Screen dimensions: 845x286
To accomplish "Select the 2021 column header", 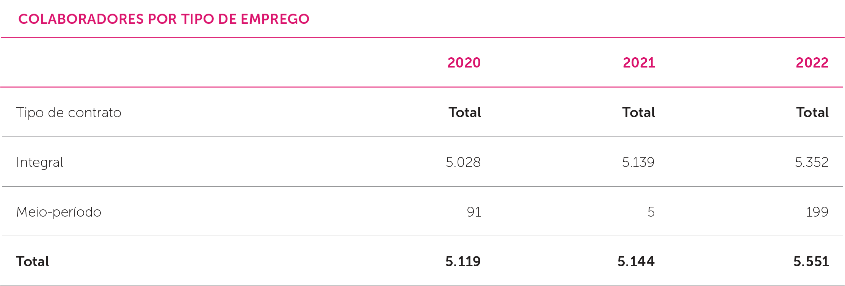I will click(639, 63).
